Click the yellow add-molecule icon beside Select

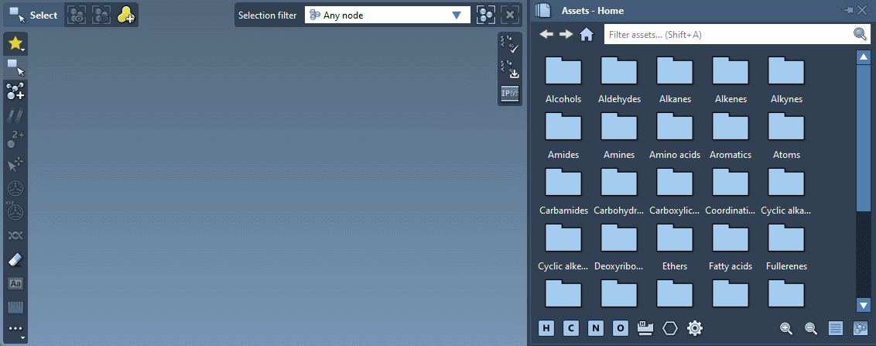point(125,15)
